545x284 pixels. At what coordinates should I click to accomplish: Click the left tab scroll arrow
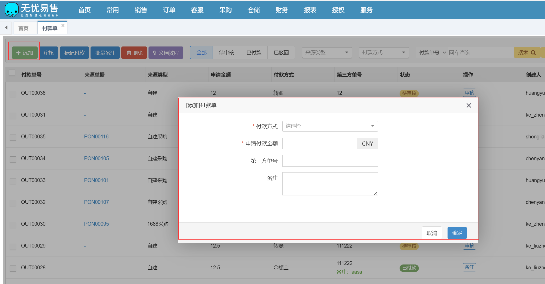pyautogui.click(x=6, y=27)
